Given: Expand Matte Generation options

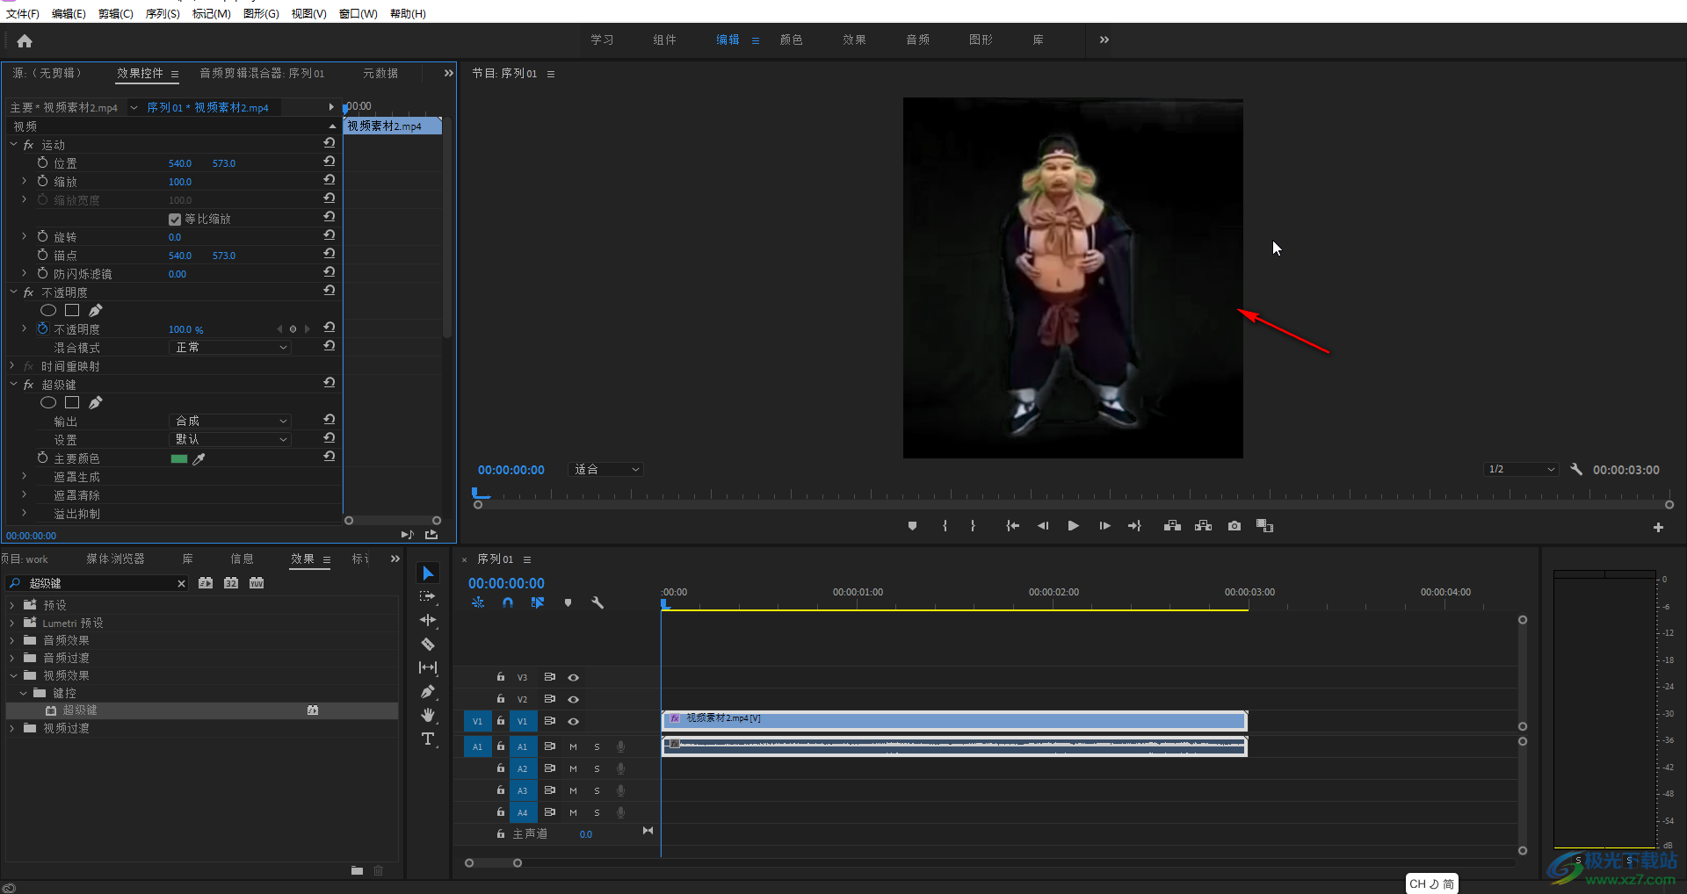Looking at the screenshot, I should coord(24,477).
